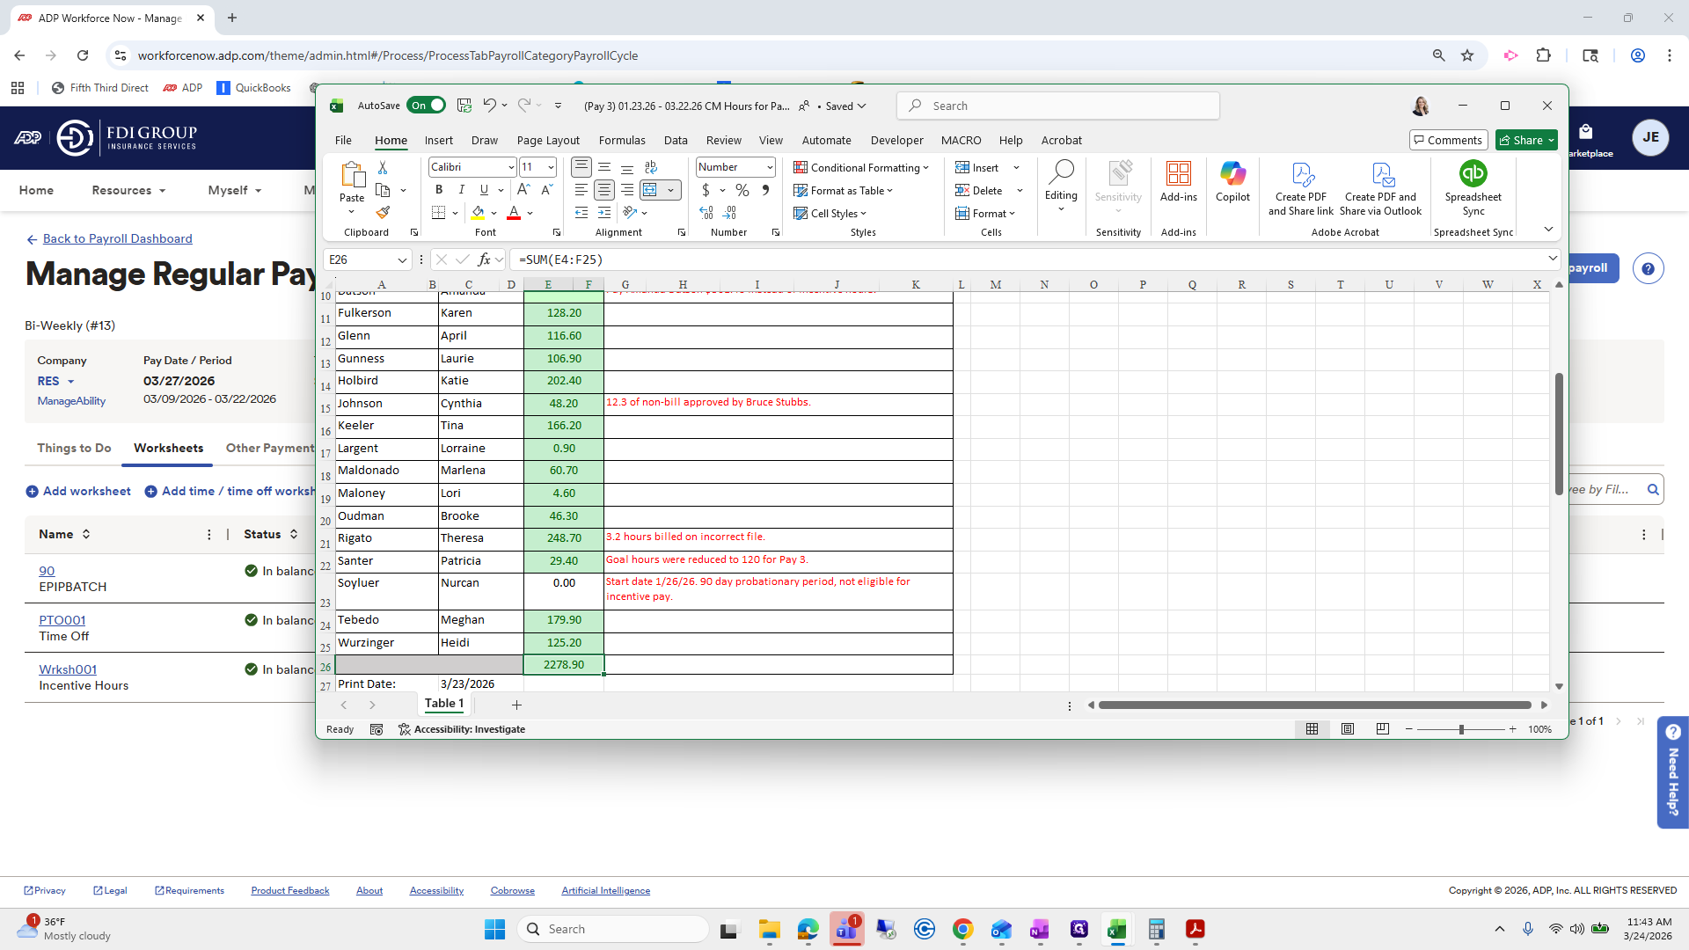The height and width of the screenshot is (950, 1689).
Task: Expand the font size dropdown
Action: (551, 167)
